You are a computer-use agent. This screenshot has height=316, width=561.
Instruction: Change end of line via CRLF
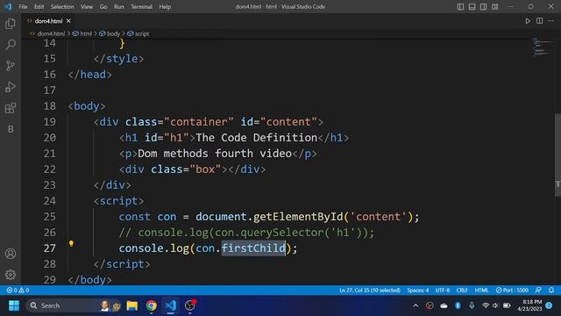tap(462, 291)
